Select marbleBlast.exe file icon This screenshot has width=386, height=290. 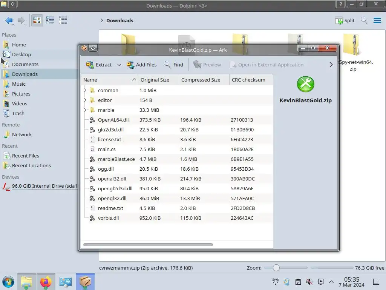(92, 159)
